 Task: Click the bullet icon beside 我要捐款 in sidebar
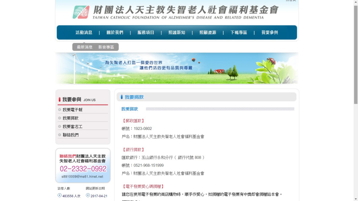[x=59, y=118]
